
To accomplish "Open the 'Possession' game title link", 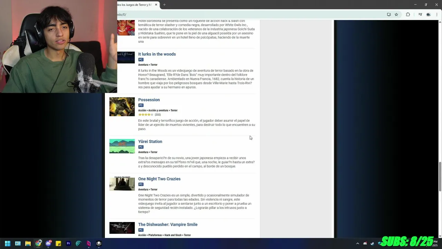I will (149, 100).
